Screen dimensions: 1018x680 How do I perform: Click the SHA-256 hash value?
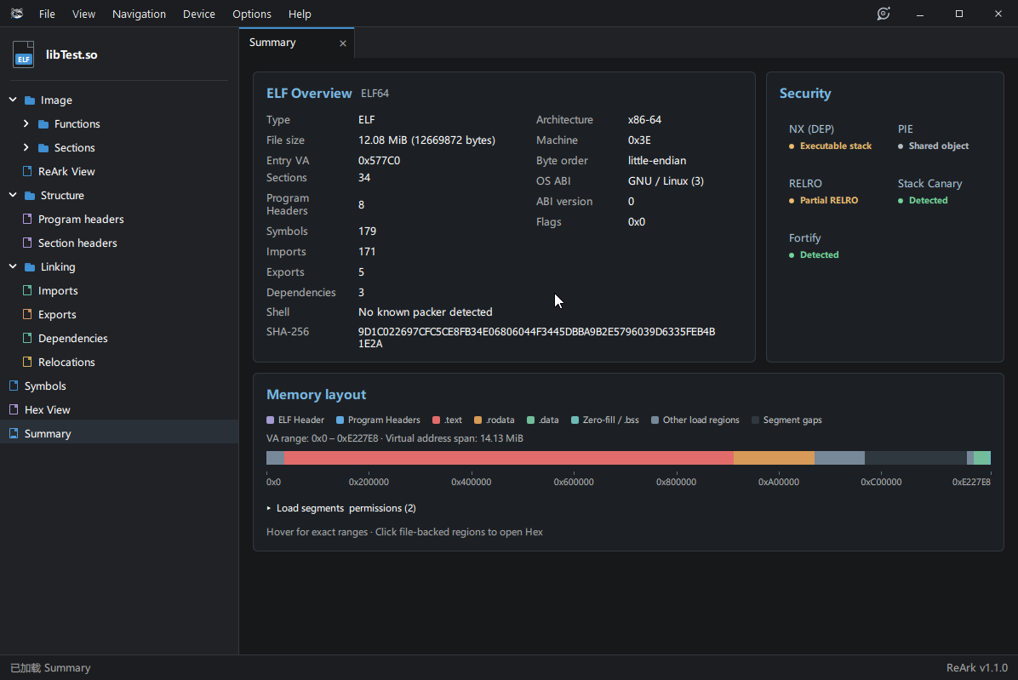coord(536,337)
